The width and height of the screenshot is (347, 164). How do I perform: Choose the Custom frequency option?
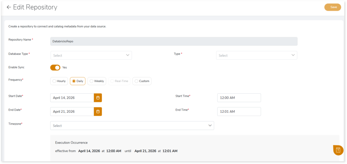142,81
